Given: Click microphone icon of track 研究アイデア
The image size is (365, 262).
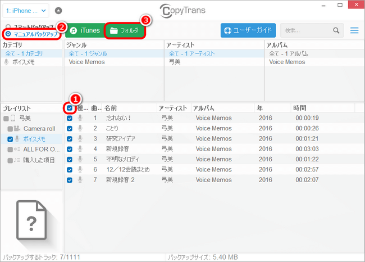Looking at the screenshot, I should pyautogui.click(x=80, y=138).
